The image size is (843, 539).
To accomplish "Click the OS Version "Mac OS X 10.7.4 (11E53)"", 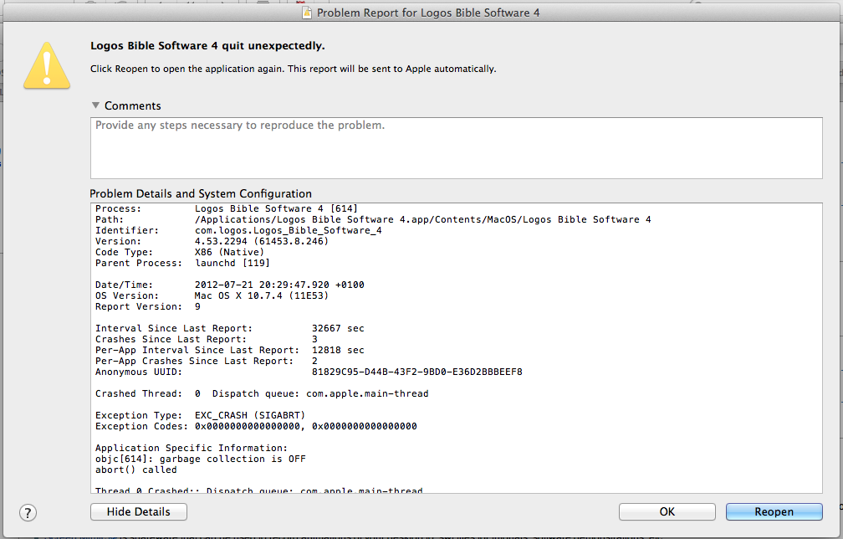I will [x=261, y=295].
